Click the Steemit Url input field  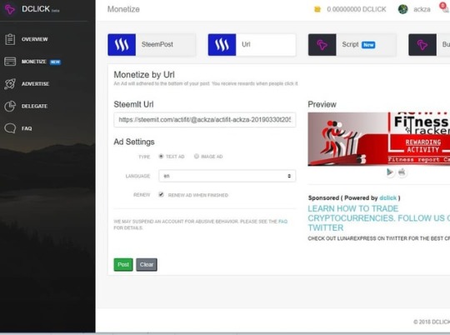tap(205, 120)
